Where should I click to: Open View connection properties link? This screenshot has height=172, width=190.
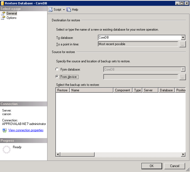pos(26,130)
